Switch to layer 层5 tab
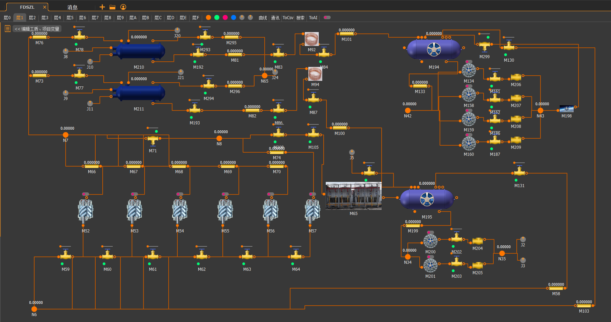 tap(70, 17)
